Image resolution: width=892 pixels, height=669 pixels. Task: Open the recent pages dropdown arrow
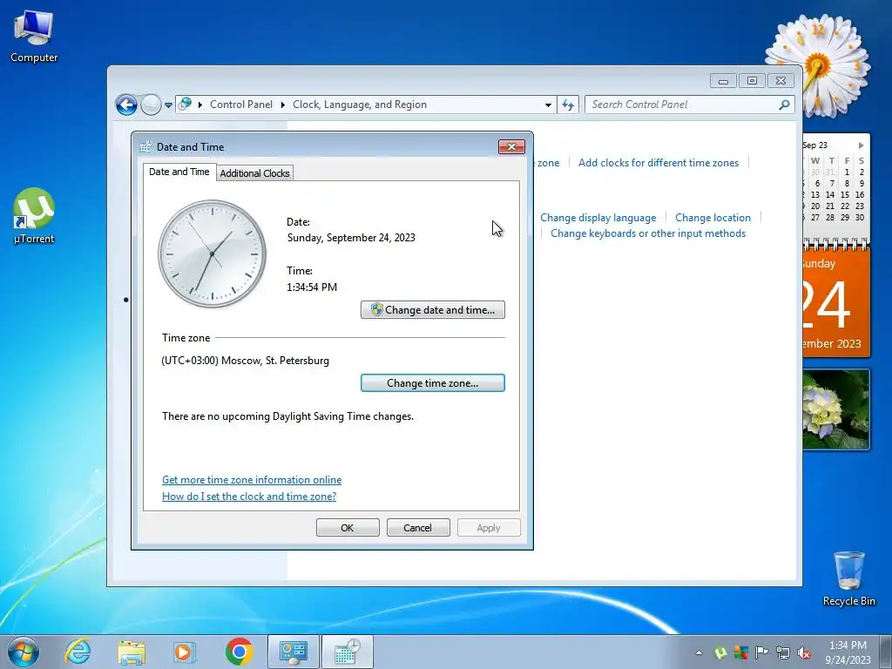click(168, 105)
